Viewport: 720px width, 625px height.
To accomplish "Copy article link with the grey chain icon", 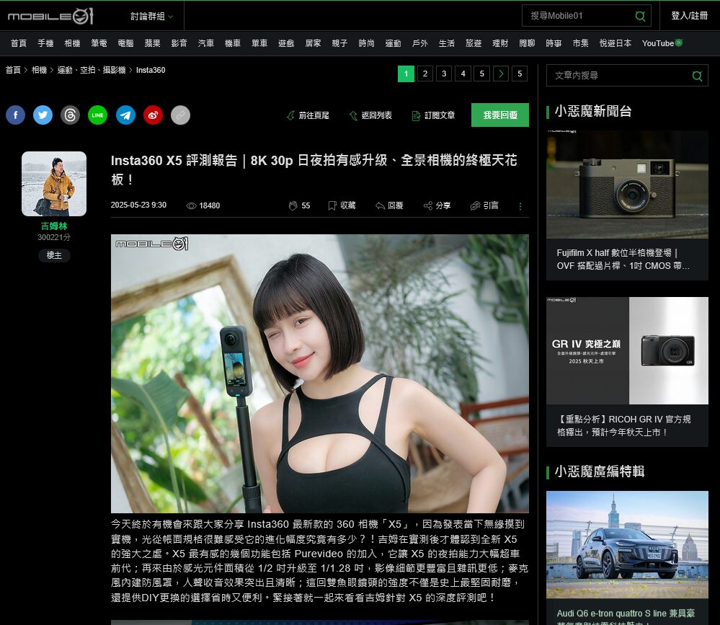I will (x=180, y=115).
